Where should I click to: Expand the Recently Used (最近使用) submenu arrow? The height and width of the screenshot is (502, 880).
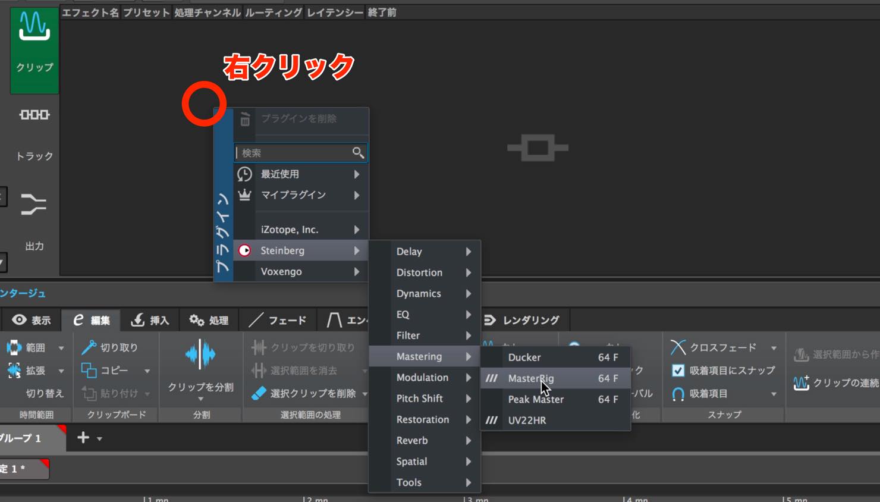[357, 174]
